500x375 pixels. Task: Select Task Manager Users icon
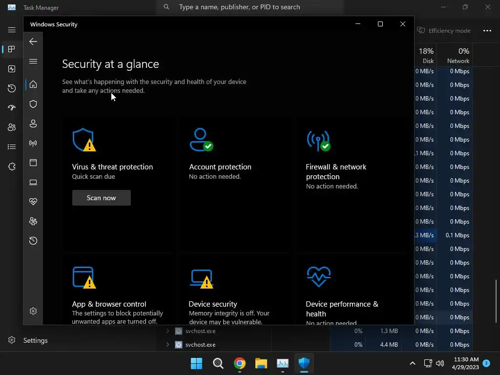(x=12, y=127)
